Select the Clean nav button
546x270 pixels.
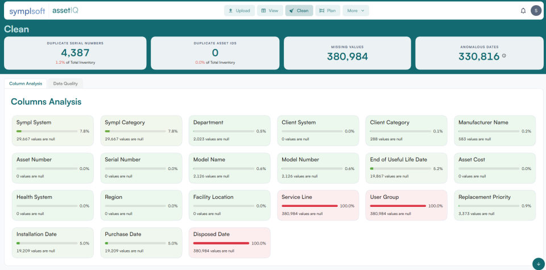(299, 11)
